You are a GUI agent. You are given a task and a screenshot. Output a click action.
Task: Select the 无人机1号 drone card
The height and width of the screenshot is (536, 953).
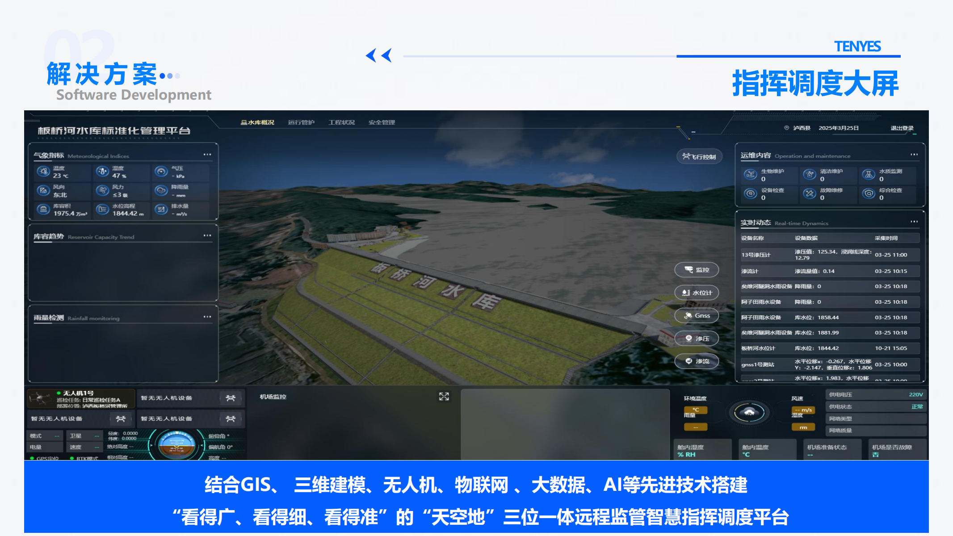coord(81,398)
